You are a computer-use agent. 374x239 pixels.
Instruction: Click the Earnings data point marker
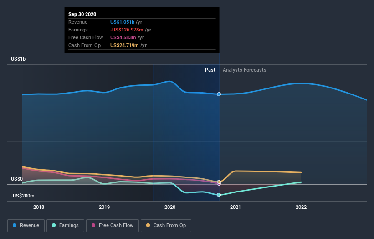tap(219, 195)
